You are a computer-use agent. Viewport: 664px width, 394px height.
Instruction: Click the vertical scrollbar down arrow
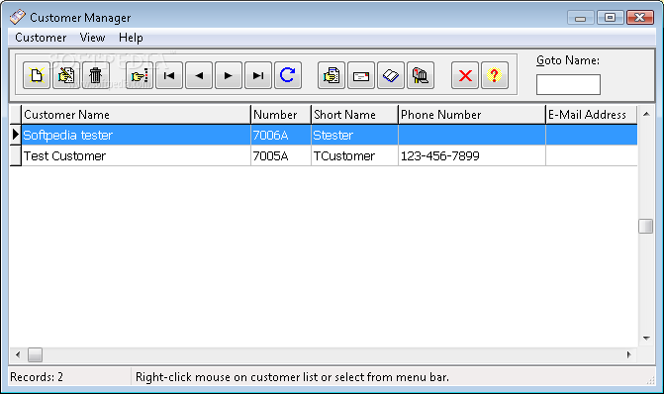tap(646, 339)
